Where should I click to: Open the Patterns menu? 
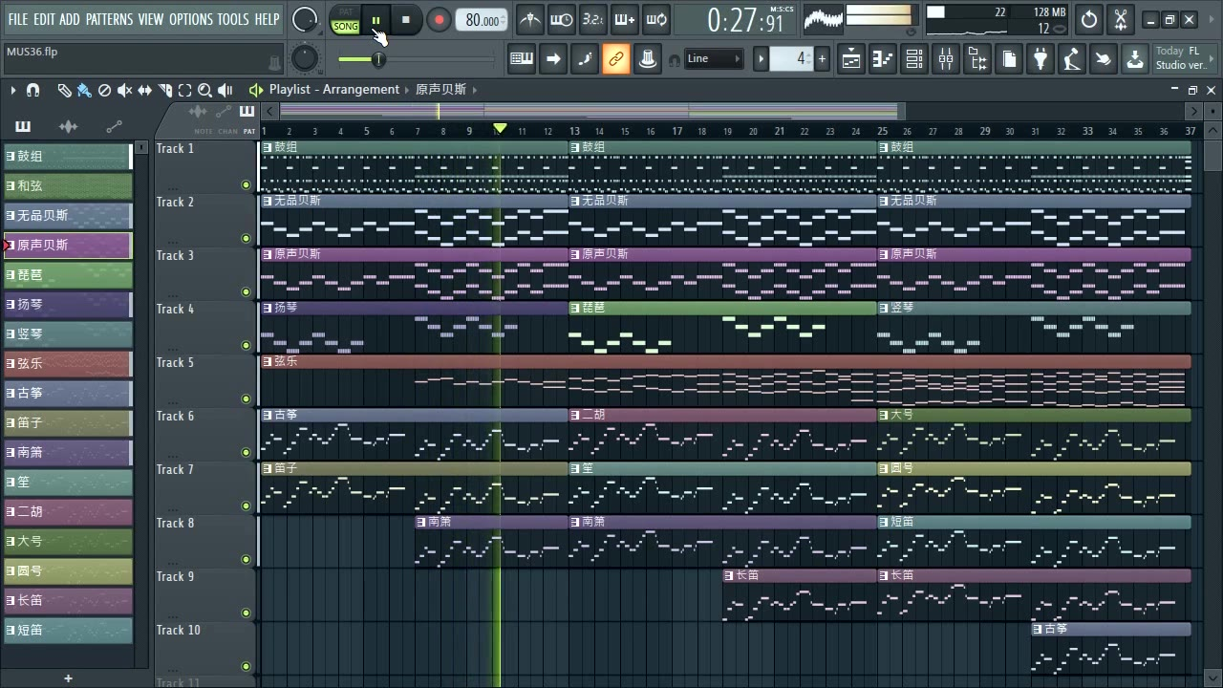[x=109, y=19]
